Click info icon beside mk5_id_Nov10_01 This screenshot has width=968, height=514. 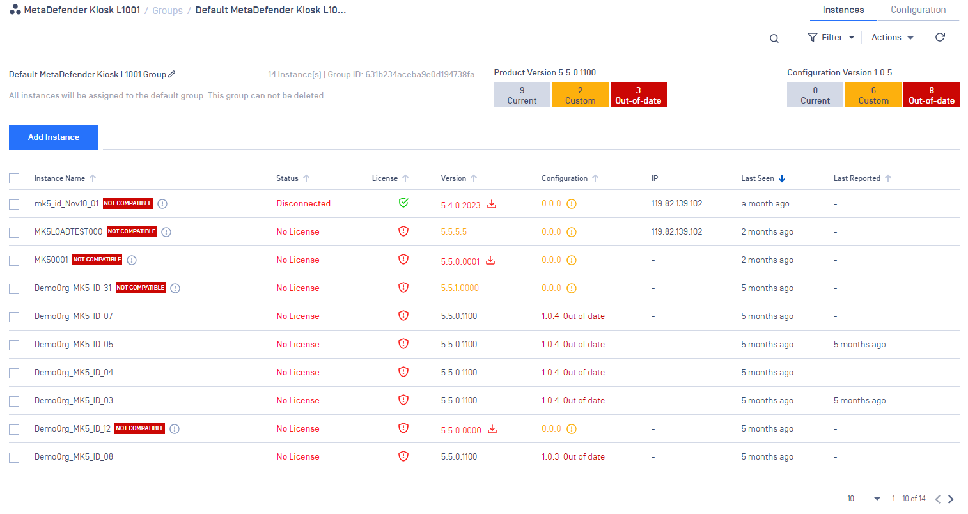[162, 204]
